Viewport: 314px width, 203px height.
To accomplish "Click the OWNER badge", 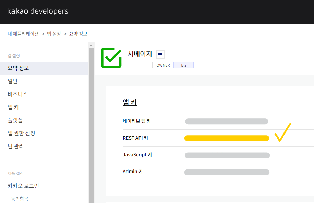I will pos(163,65).
